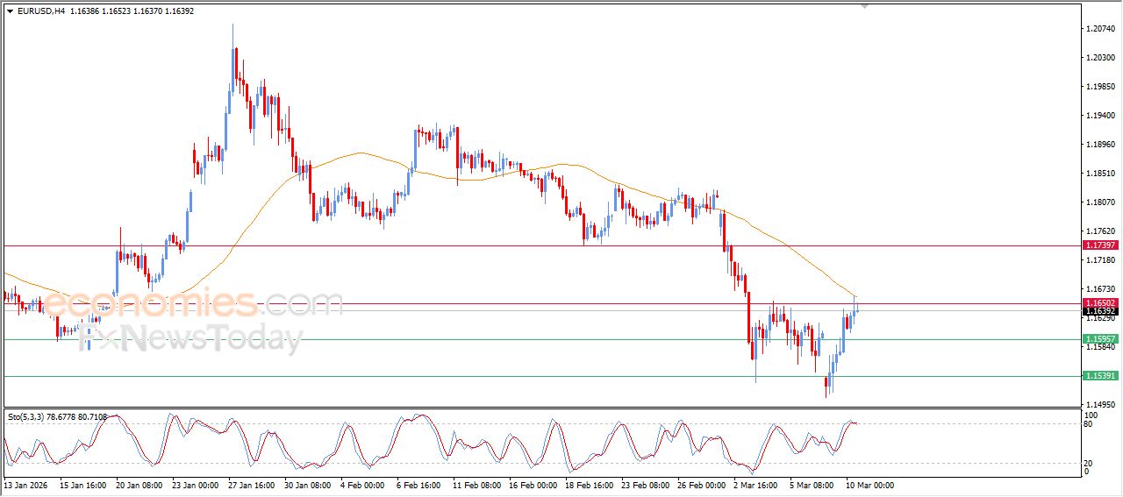This screenshot has height=497, width=1123.
Task: Click the 13 Jan 2026 date label
Action: click(x=26, y=485)
